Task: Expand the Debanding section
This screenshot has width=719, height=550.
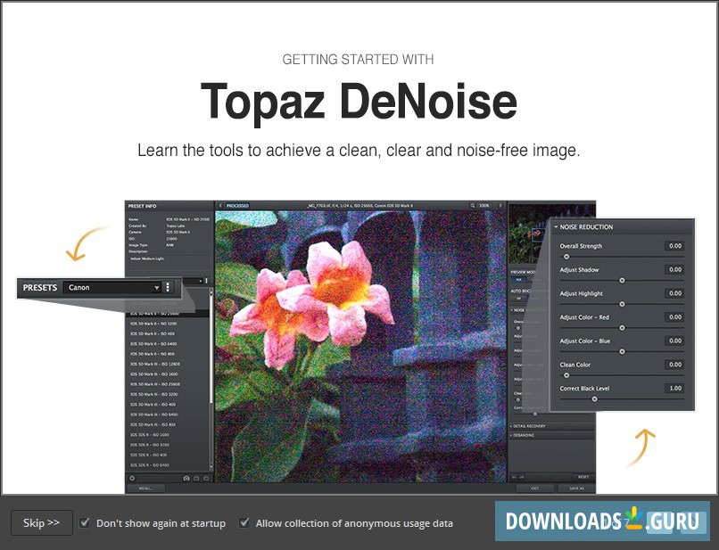Action: (x=551, y=435)
